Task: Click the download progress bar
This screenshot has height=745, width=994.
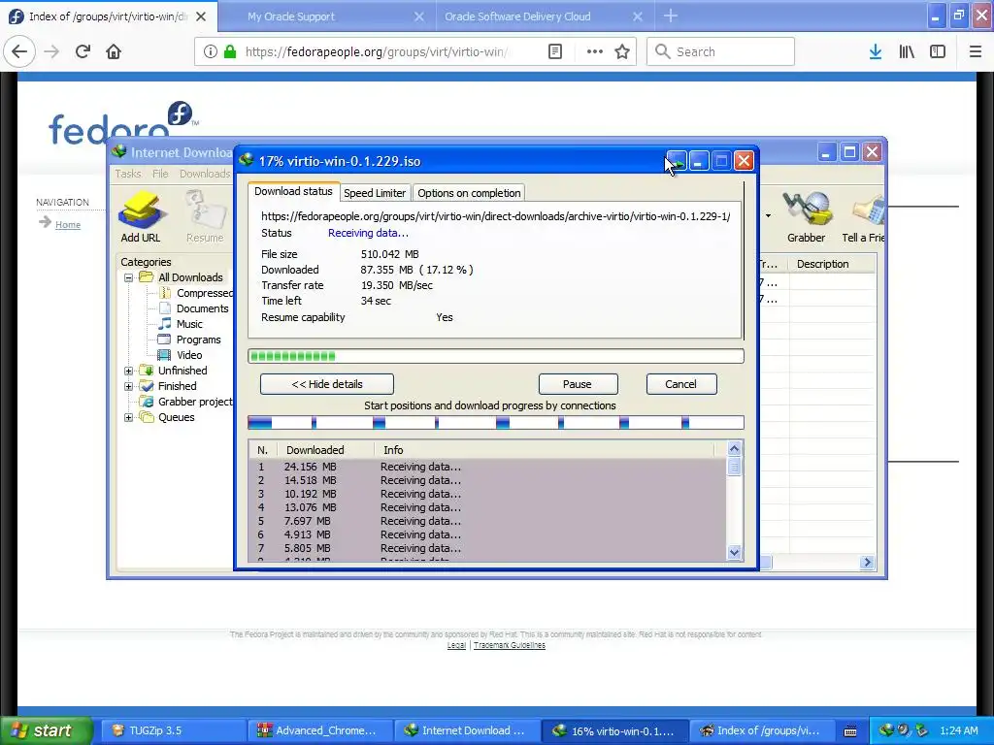Action: pos(496,356)
